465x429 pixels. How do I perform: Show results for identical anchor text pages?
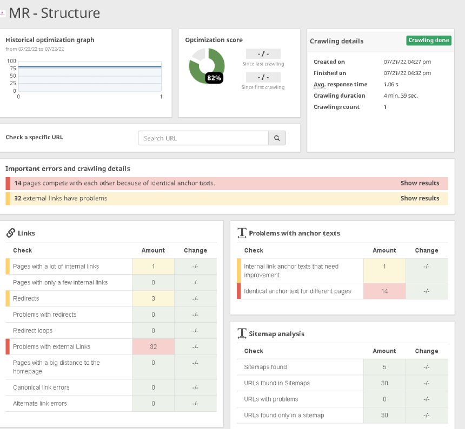click(420, 183)
